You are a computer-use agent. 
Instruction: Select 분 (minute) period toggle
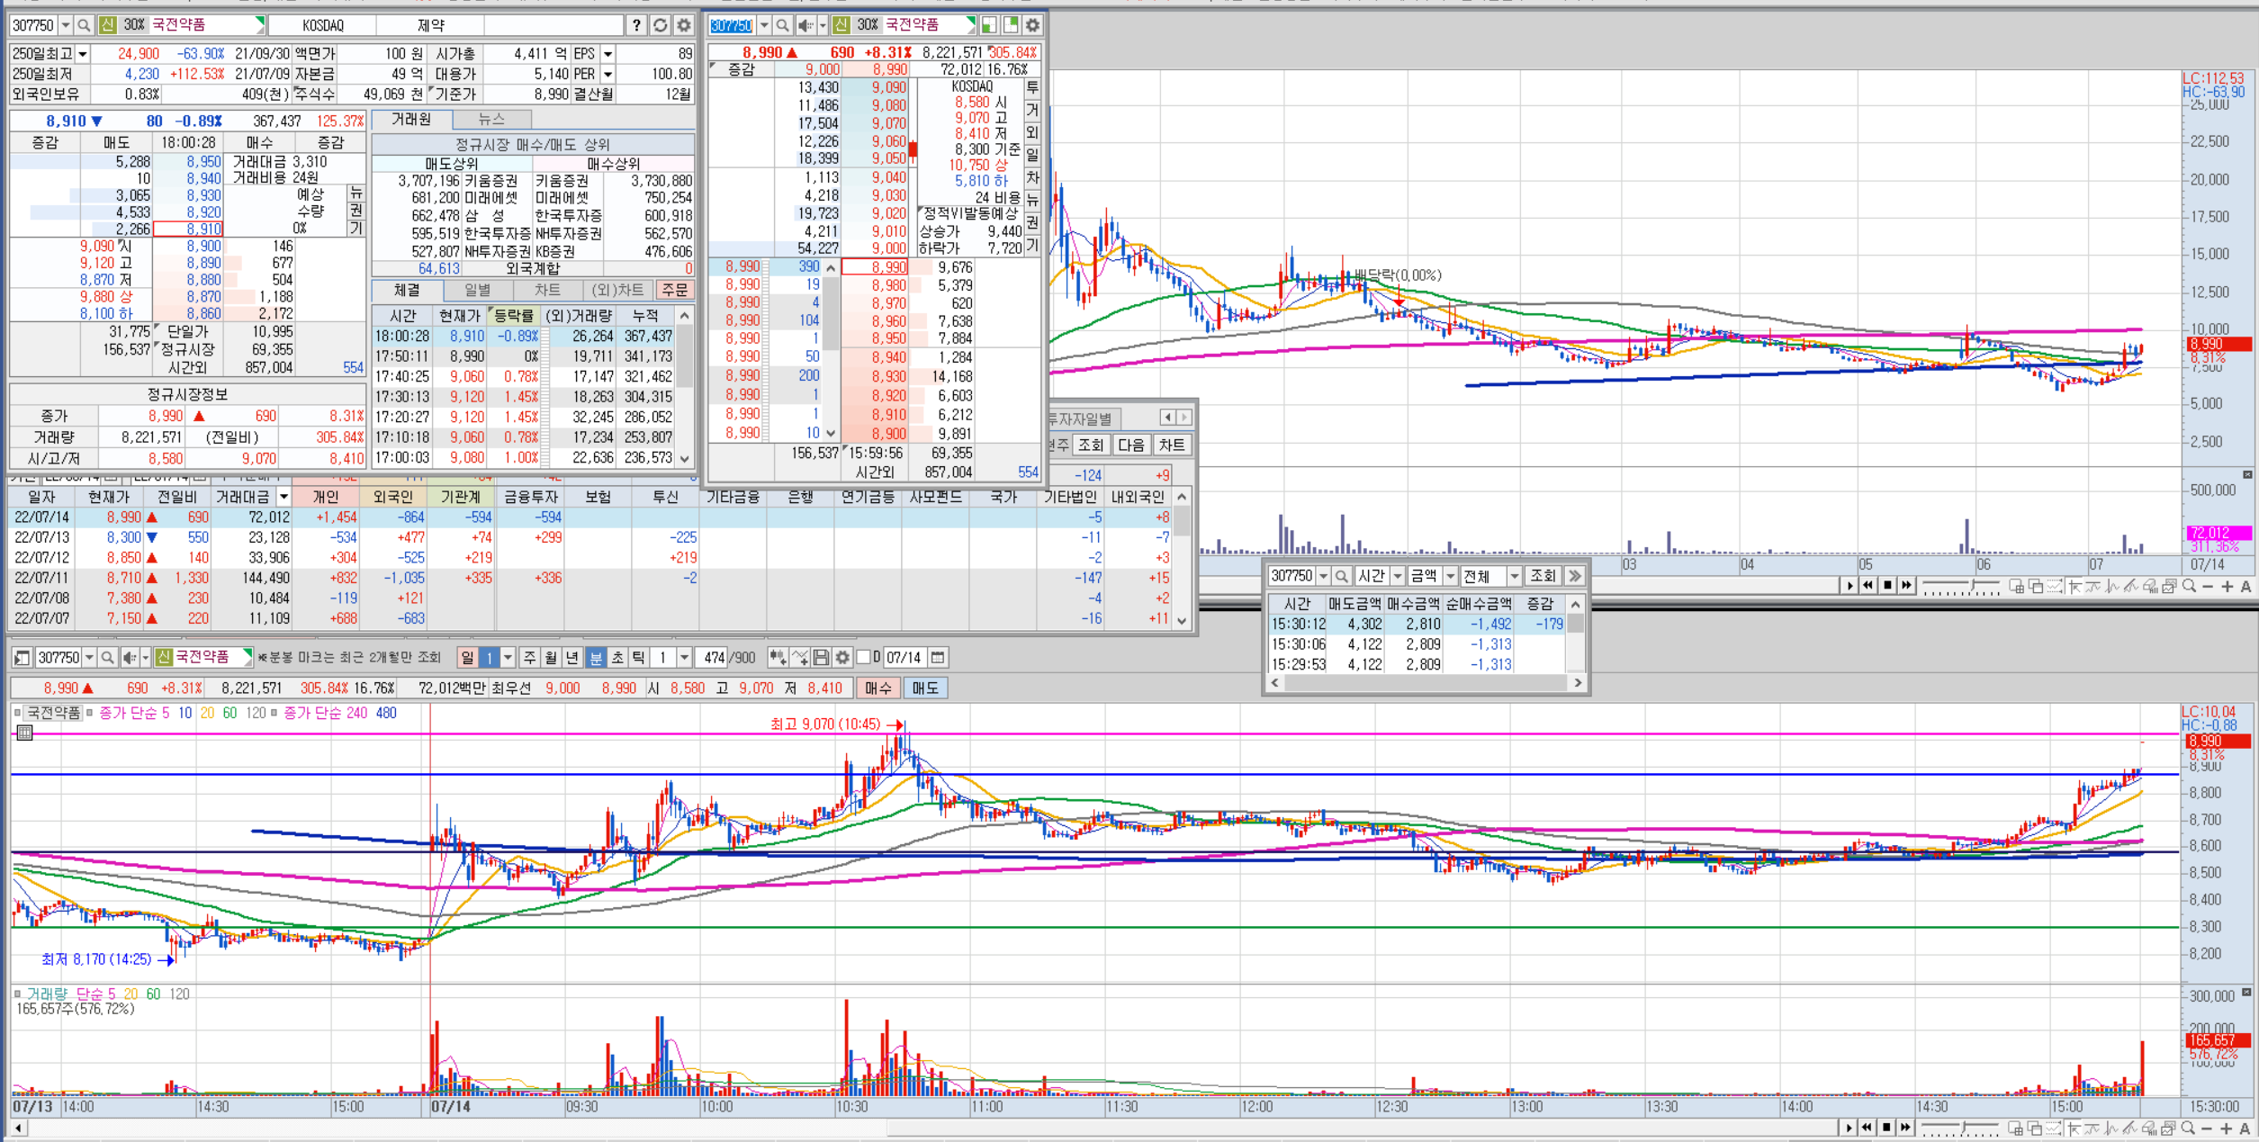[595, 658]
